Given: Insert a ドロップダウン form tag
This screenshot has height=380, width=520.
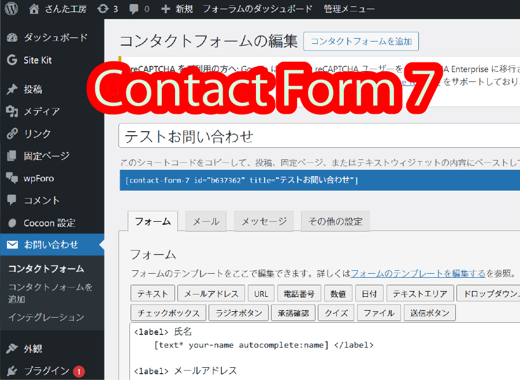Looking at the screenshot, I should (488, 293).
